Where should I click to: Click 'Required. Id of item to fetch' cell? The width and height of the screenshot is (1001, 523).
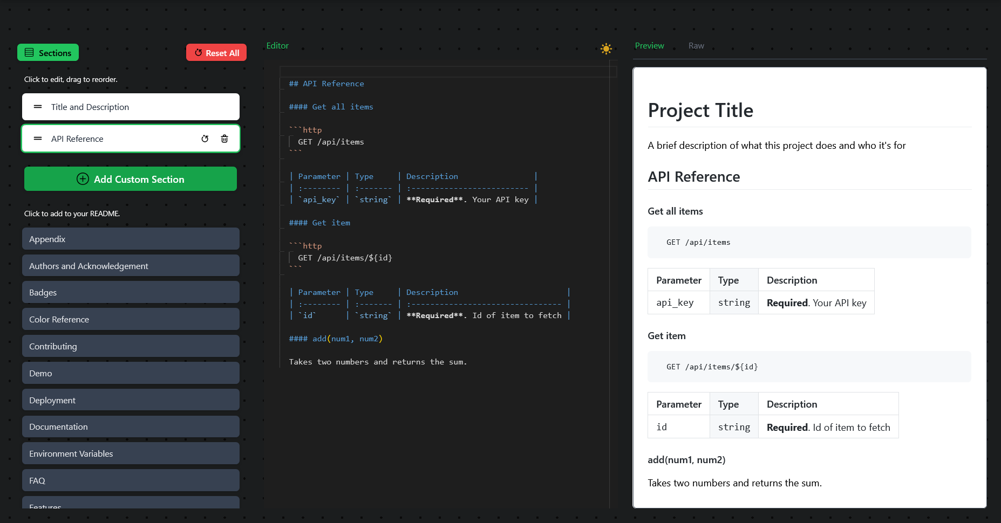point(828,427)
